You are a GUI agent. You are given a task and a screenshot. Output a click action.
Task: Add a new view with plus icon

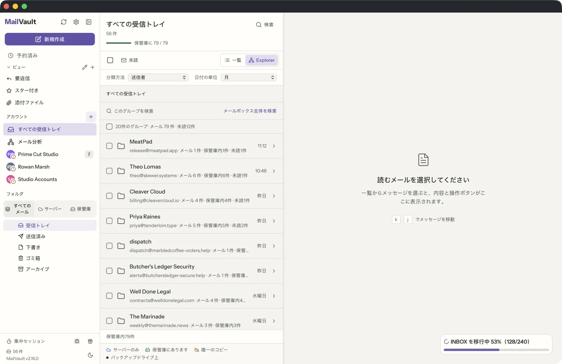pyautogui.click(x=92, y=67)
